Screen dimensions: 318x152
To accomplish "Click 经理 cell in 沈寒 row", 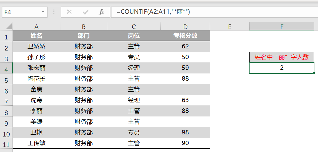I will point(134,100).
